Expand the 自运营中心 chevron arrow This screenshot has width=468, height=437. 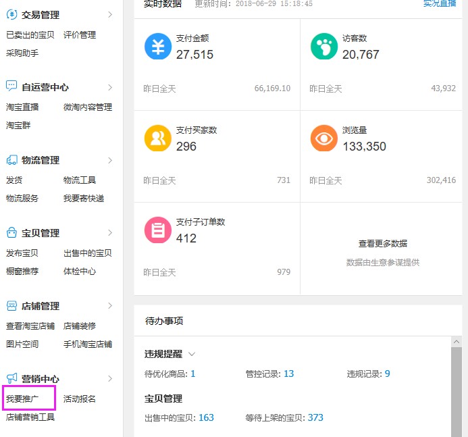click(x=110, y=87)
